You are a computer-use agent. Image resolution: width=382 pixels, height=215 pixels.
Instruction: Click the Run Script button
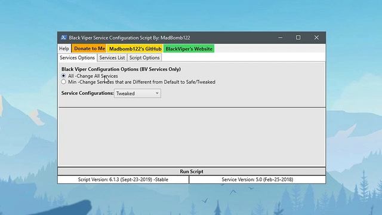(192, 171)
